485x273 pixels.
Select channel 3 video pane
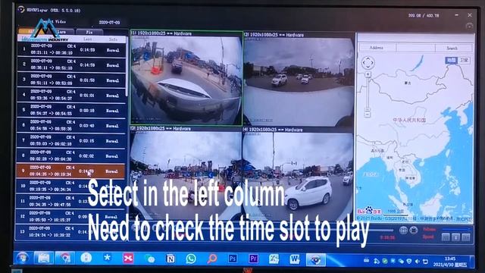tap(186, 174)
